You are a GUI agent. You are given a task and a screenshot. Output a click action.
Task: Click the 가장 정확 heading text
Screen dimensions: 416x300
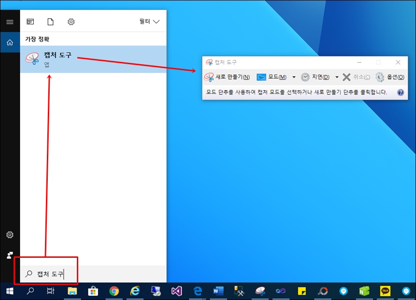pyautogui.click(x=37, y=39)
